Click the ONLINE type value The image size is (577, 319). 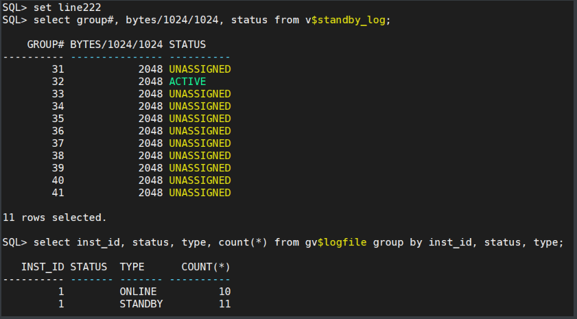pos(138,292)
